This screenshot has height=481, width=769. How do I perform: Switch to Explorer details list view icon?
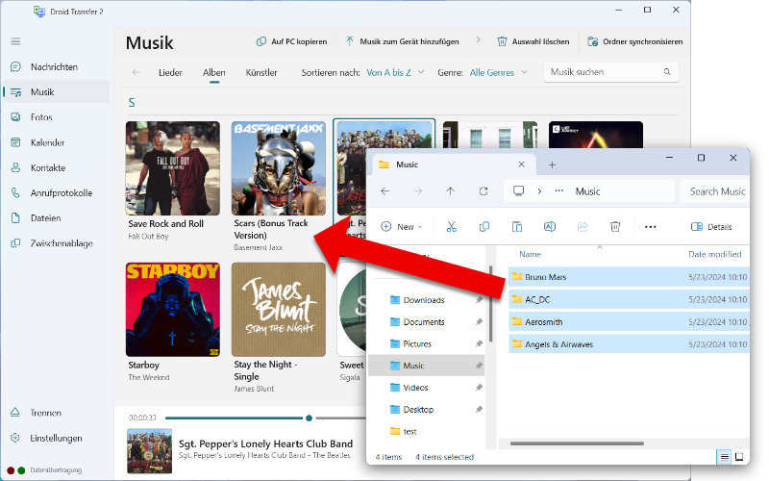[724, 457]
